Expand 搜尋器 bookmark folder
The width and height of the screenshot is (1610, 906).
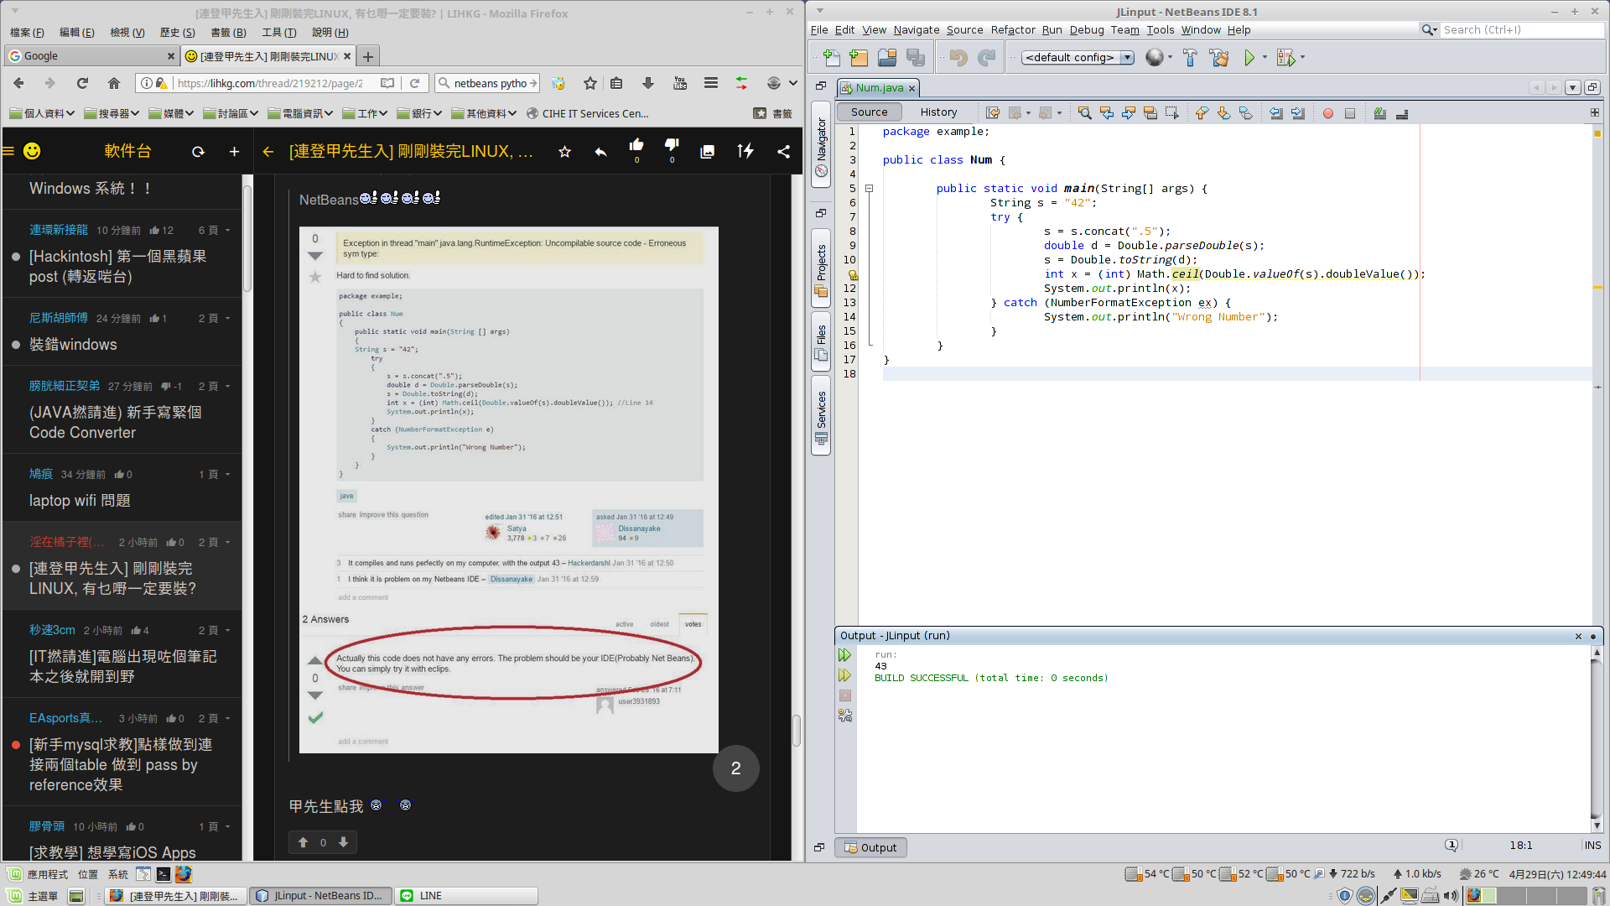pyautogui.click(x=111, y=113)
